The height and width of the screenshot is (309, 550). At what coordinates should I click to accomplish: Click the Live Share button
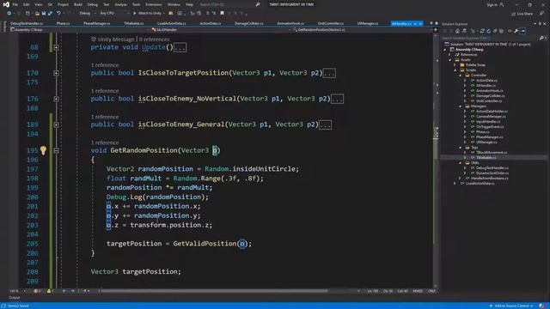pyautogui.click(x=522, y=14)
